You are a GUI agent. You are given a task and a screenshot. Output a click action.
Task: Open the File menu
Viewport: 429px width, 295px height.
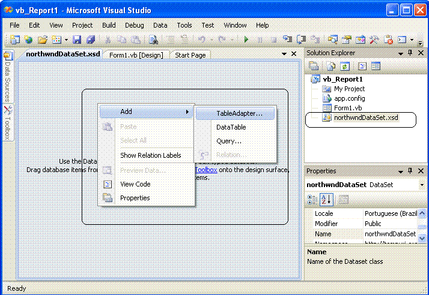14,25
